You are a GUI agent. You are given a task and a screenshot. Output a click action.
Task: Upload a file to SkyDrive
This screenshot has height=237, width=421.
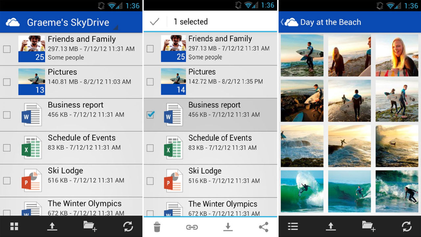click(x=52, y=226)
